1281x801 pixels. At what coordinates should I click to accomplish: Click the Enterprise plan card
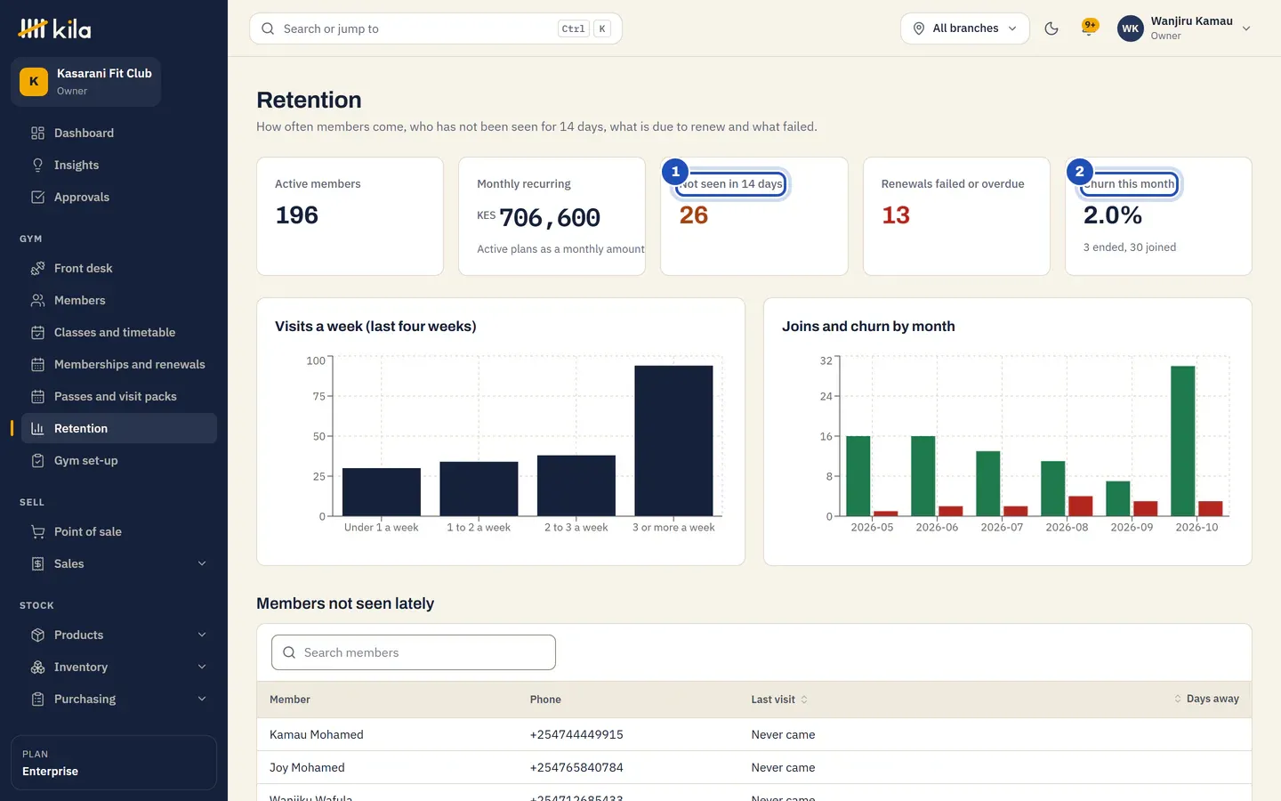pyautogui.click(x=114, y=763)
